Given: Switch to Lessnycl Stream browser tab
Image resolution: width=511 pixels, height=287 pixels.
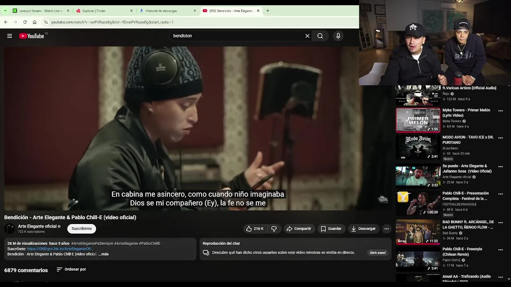Looking at the screenshot, I should pos(41,11).
